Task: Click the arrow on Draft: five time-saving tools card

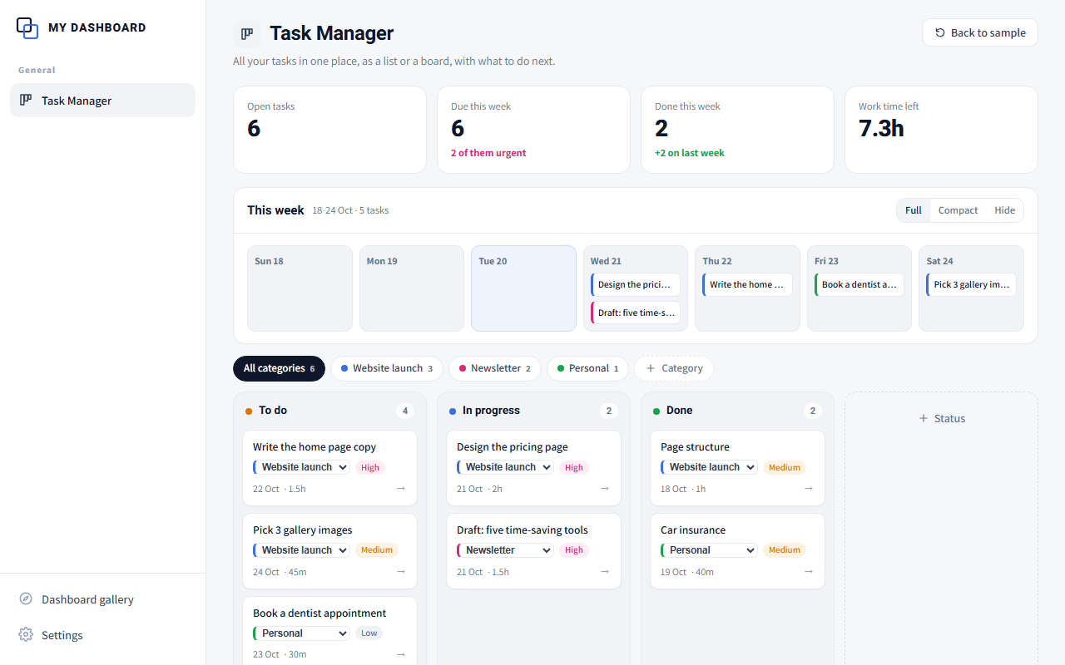Action: click(x=605, y=572)
